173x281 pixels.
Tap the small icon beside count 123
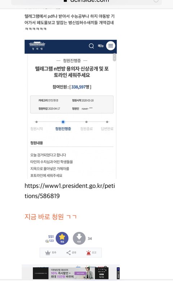[47, 241]
